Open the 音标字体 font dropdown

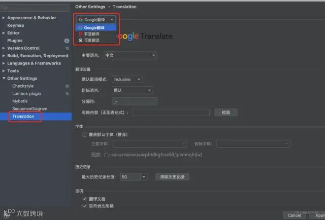[x=253, y=143]
